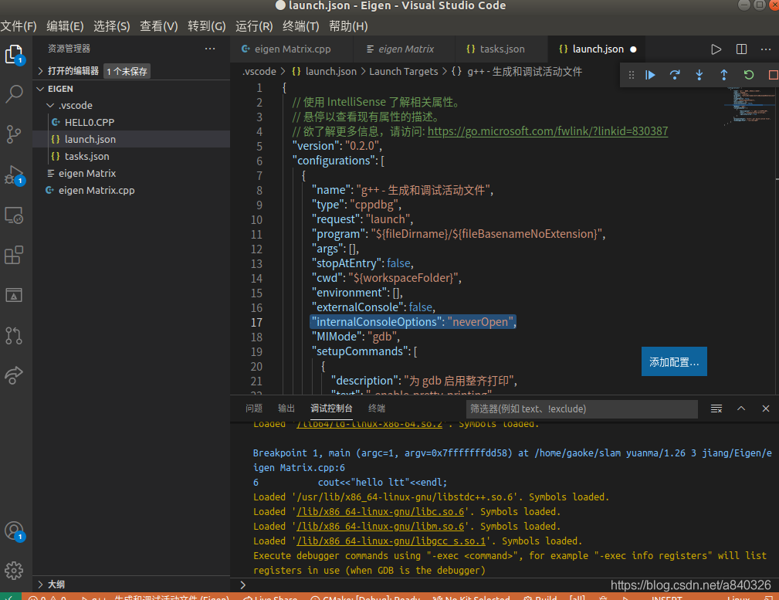
Task: Click the debug console filter input
Action: click(x=582, y=408)
